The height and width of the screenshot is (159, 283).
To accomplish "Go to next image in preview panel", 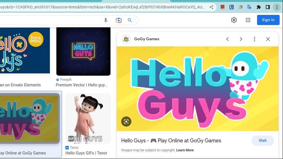I will point(241,39).
